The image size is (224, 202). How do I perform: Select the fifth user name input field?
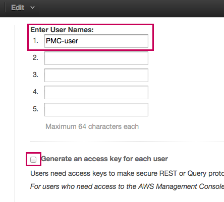pos(96,109)
